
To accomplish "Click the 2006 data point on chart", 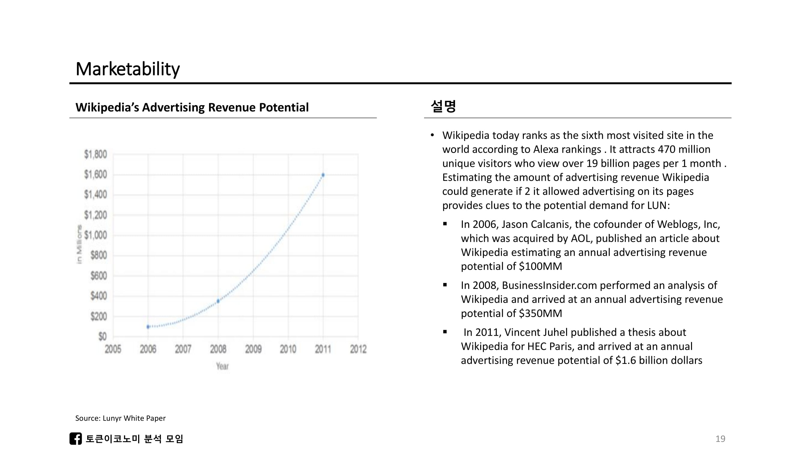I will point(148,327).
